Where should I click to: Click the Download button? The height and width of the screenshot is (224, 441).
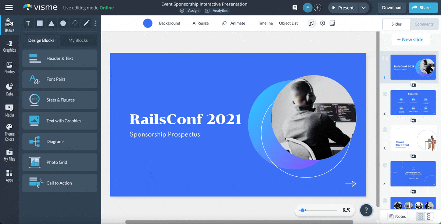391,8
